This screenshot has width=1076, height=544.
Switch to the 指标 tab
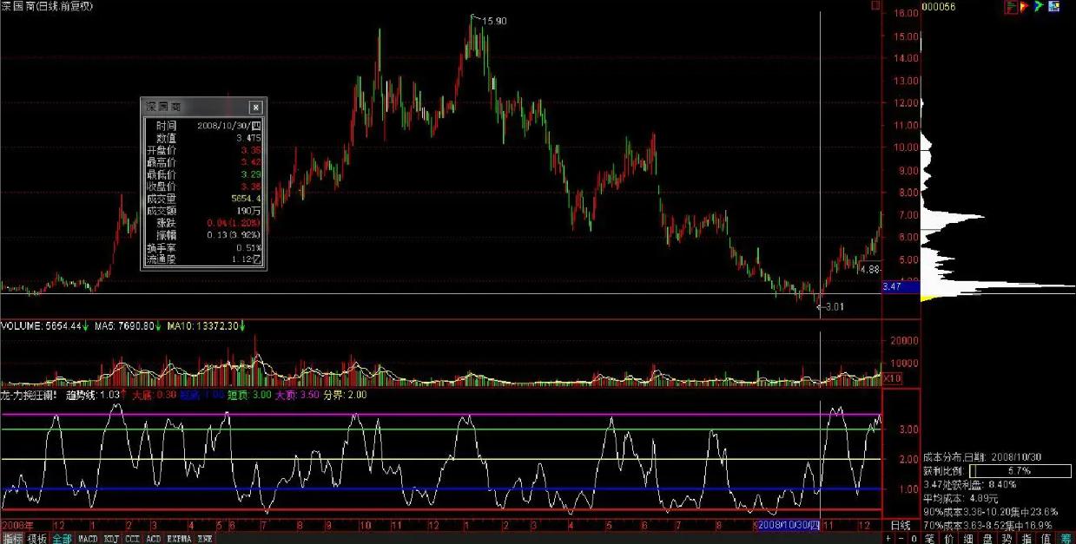(12, 539)
